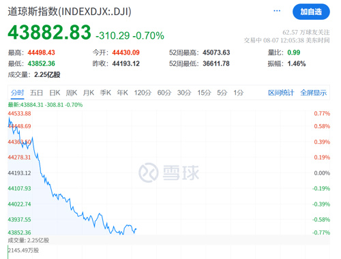Show the 120分 chart interval

(x=143, y=93)
